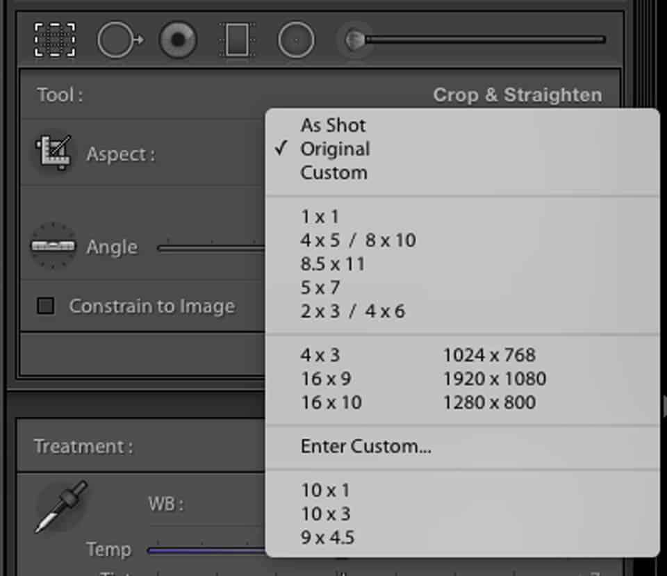Image resolution: width=667 pixels, height=576 pixels.
Task: Select the Spot Removal tool
Action: coord(120,40)
